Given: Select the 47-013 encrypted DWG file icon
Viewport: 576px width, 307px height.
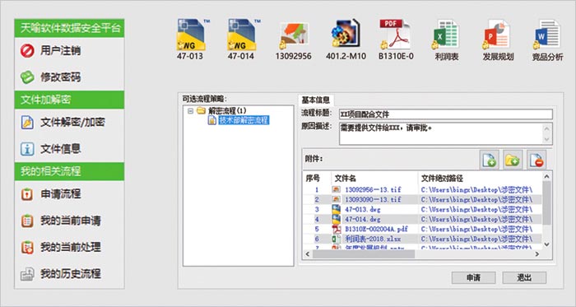Looking at the screenshot, I should point(191,35).
